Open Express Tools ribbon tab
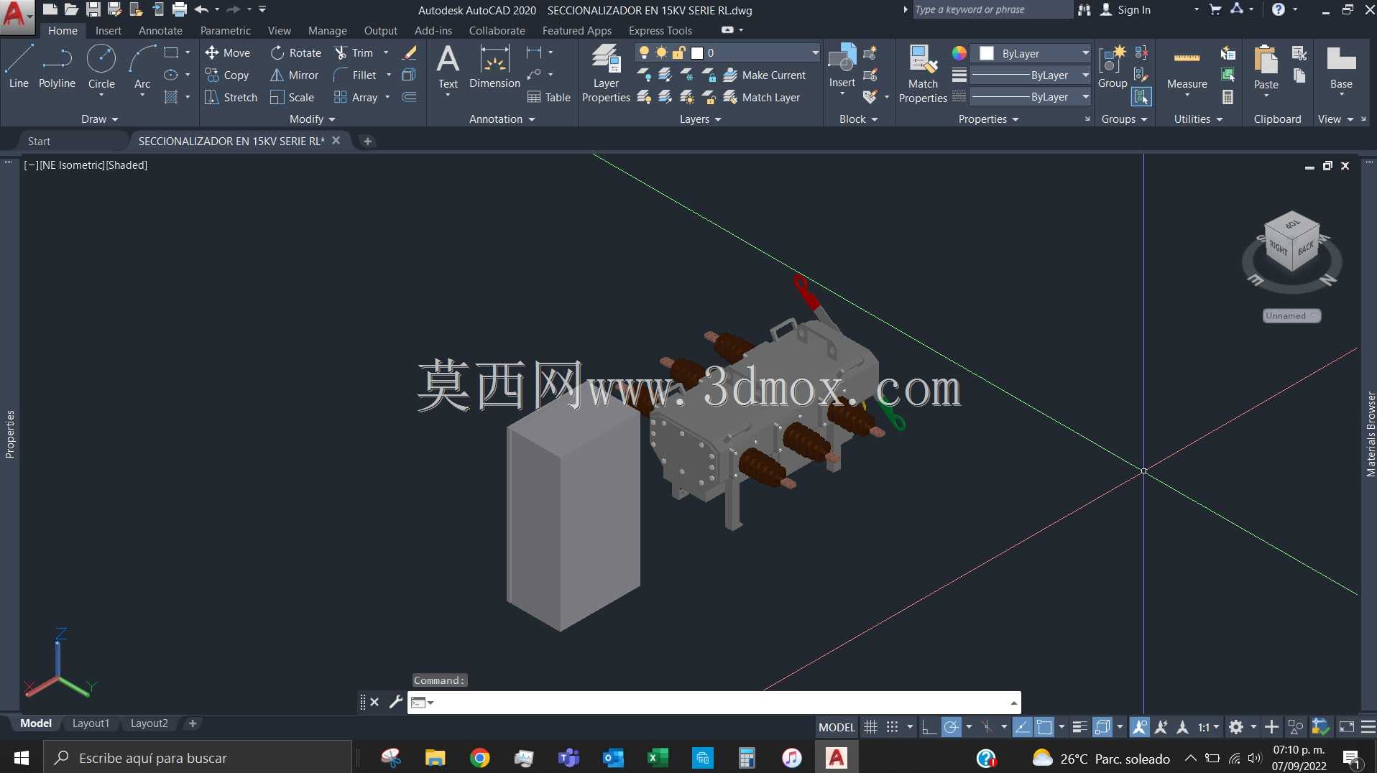The height and width of the screenshot is (773, 1377). (x=660, y=30)
